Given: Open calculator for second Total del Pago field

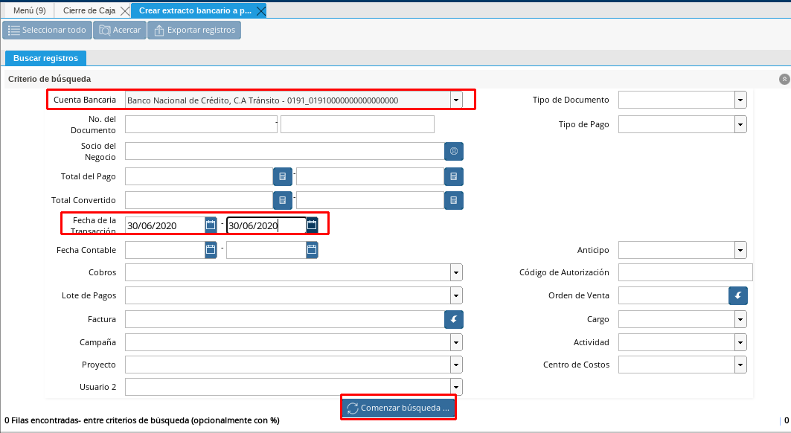Looking at the screenshot, I should point(453,176).
